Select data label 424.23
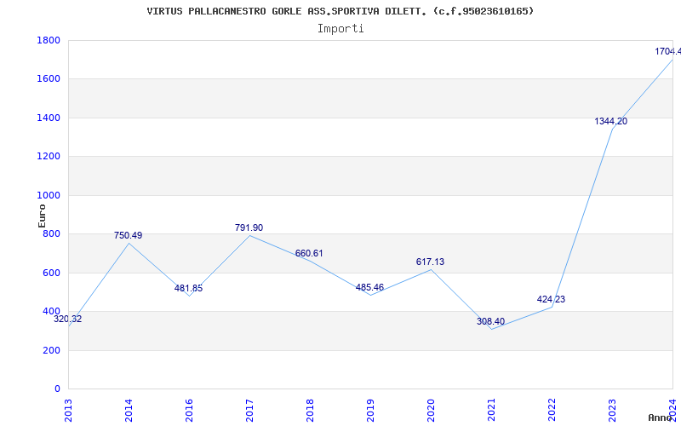This screenshot has width=681, height=426. click(551, 300)
